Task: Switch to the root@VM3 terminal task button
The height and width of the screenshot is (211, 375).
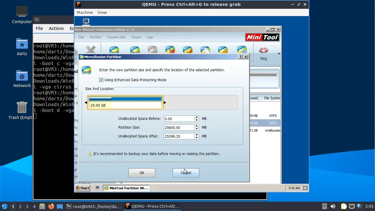Action: tap(93, 206)
